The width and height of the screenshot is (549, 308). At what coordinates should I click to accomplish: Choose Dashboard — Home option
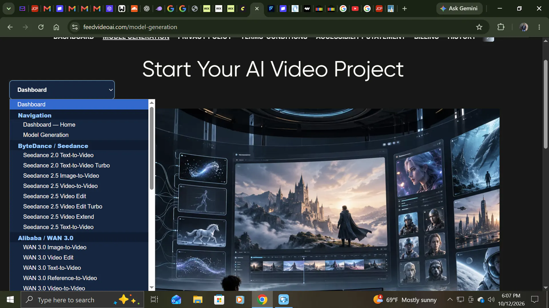[79, 125]
